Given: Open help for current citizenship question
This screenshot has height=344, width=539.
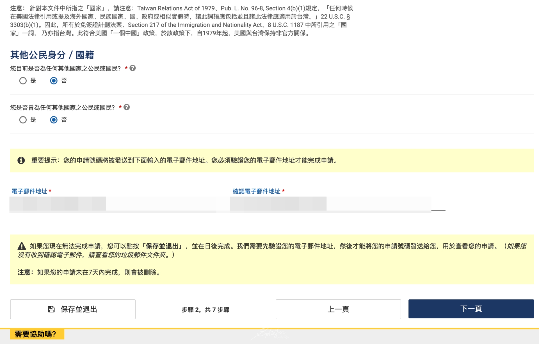Looking at the screenshot, I should click(x=132, y=68).
